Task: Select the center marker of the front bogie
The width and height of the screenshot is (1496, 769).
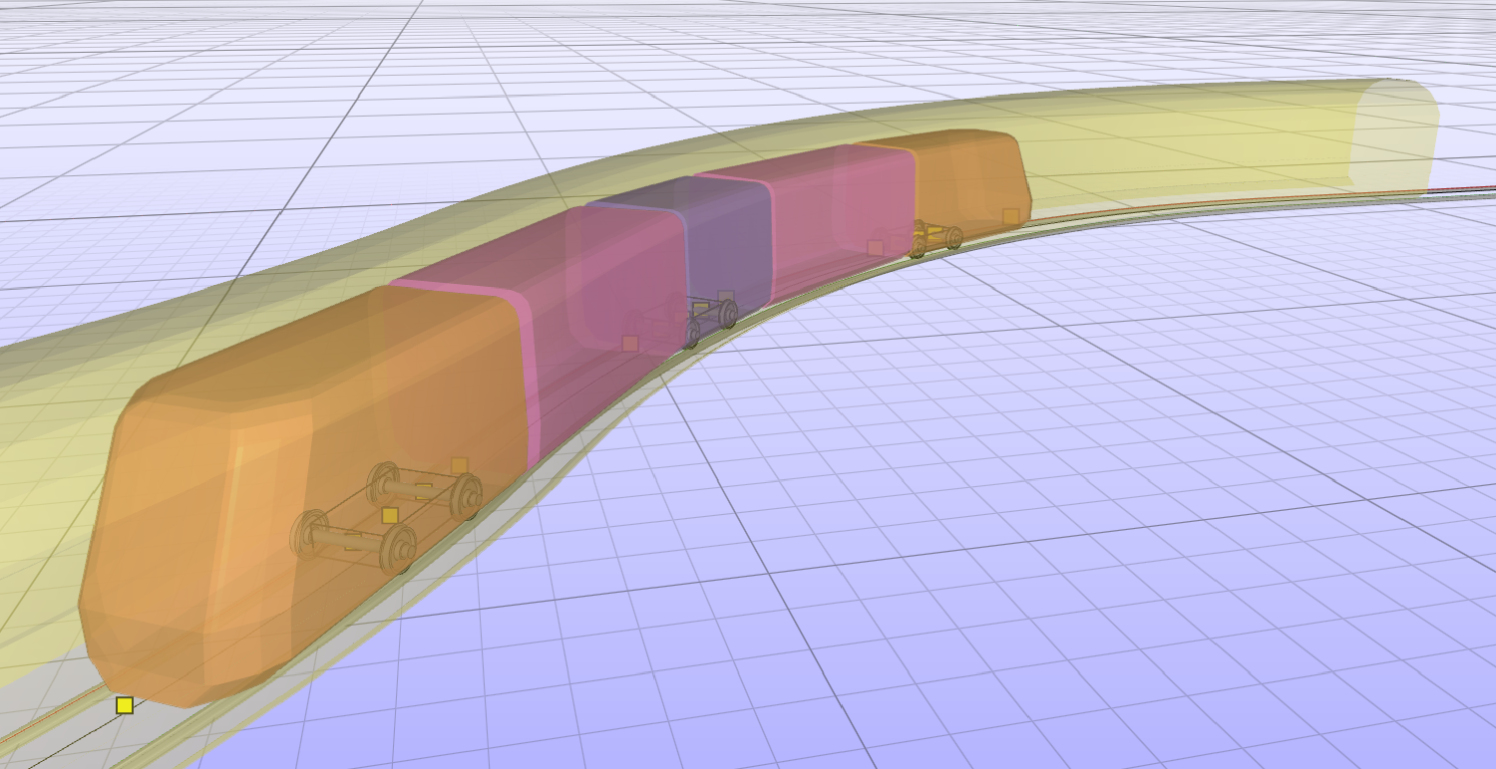Action: [390, 515]
